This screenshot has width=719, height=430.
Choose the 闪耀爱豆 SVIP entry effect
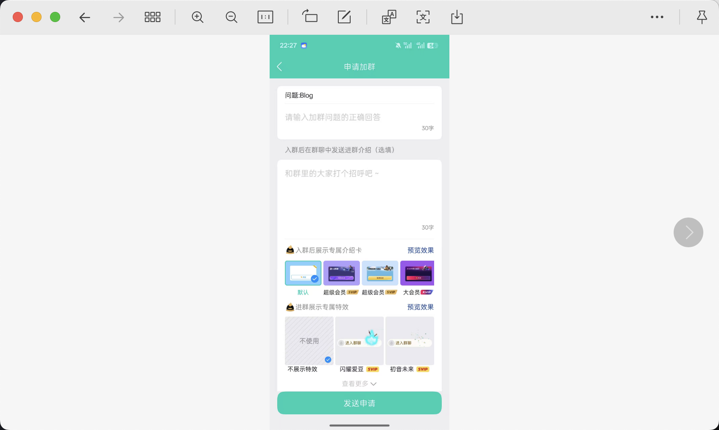click(x=359, y=341)
